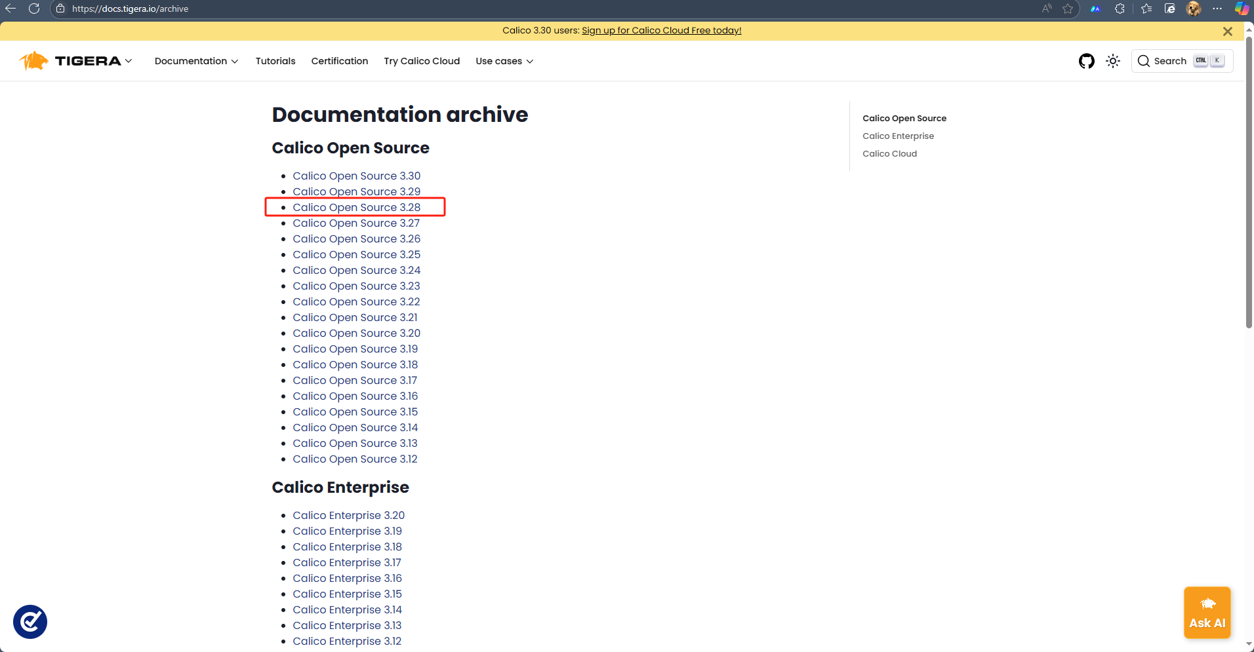This screenshot has width=1254, height=652.
Task: View site information via the lock icon
Action: click(x=60, y=9)
